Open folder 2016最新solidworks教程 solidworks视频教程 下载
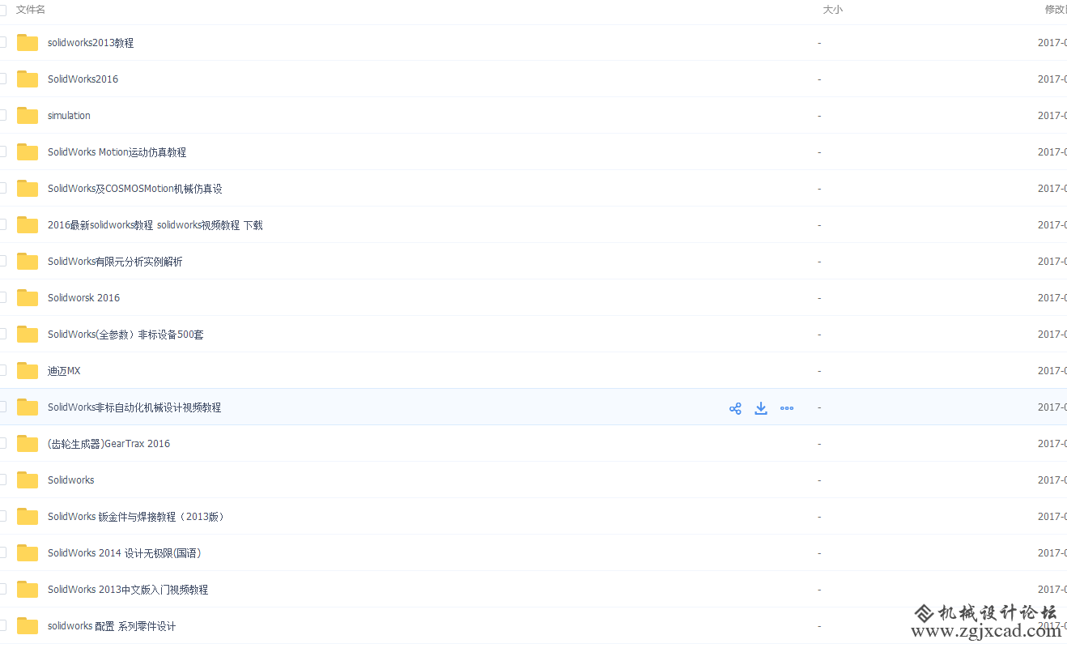 pyautogui.click(x=155, y=225)
